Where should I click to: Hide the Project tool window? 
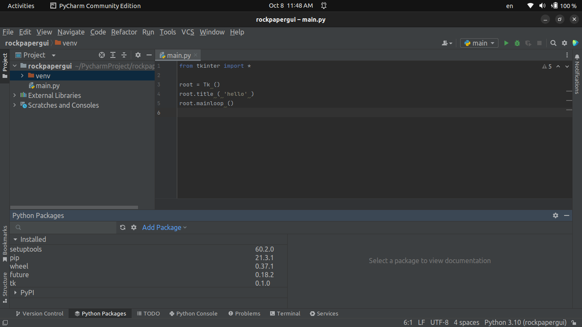point(149,55)
